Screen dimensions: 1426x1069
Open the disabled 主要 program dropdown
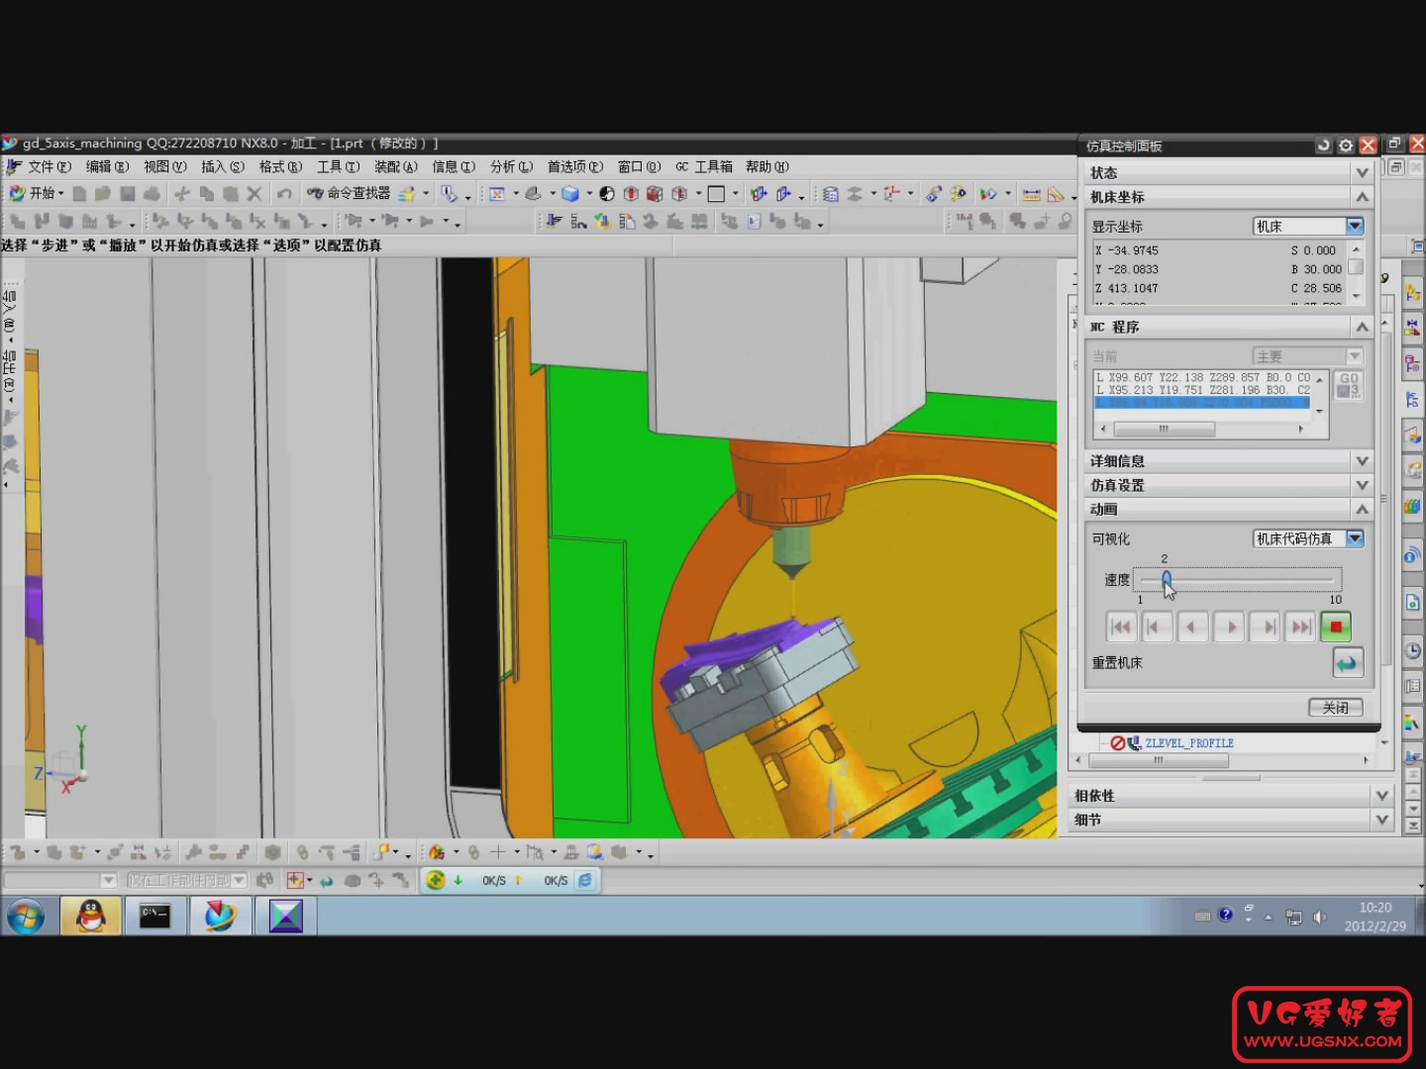click(x=1308, y=356)
